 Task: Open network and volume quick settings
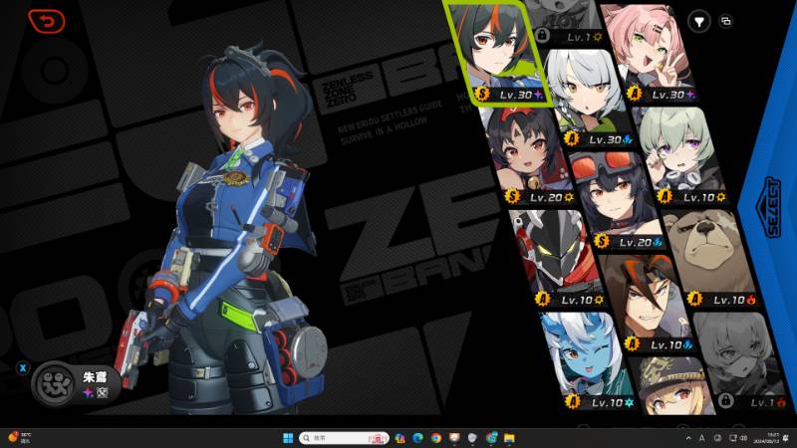coord(738,438)
